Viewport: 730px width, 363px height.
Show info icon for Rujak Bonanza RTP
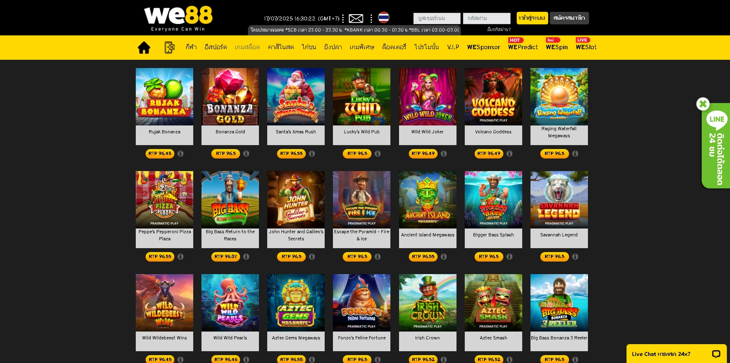click(181, 153)
